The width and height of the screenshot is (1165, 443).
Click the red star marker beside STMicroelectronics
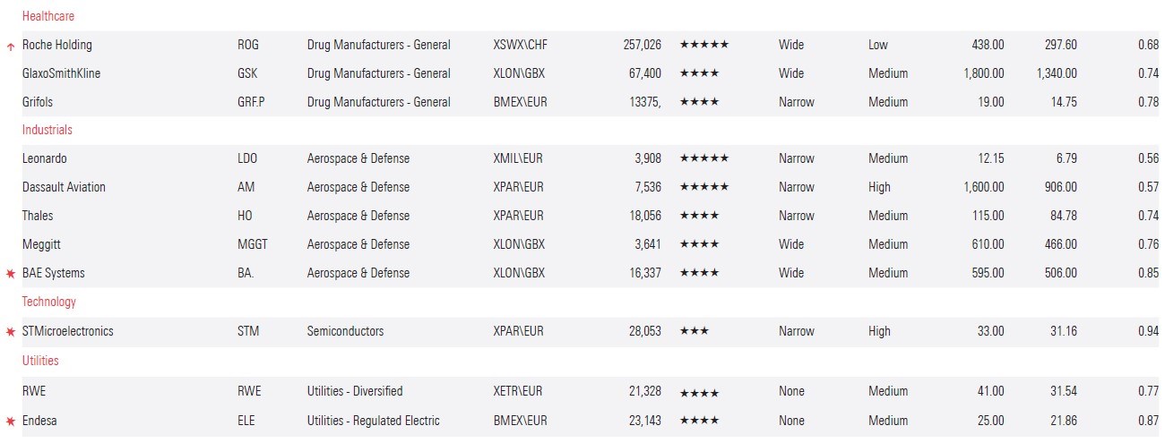(x=11, y=332)
